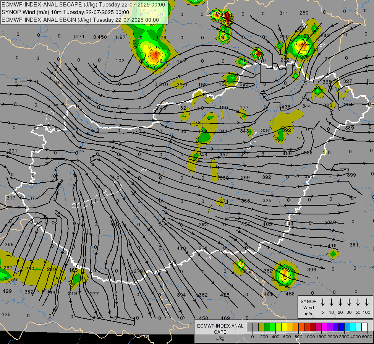The image size is (374, 344).
Task: Click the map value 317
Action: click(11, 198)
